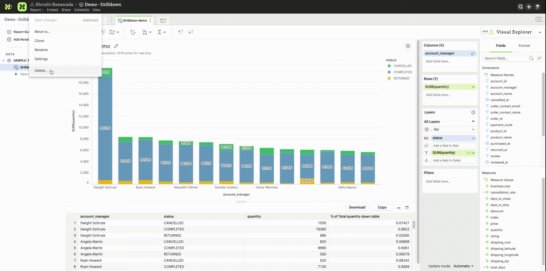546x271 pixels.
Task: Maximize the data table panel
Action: (407, 208)
